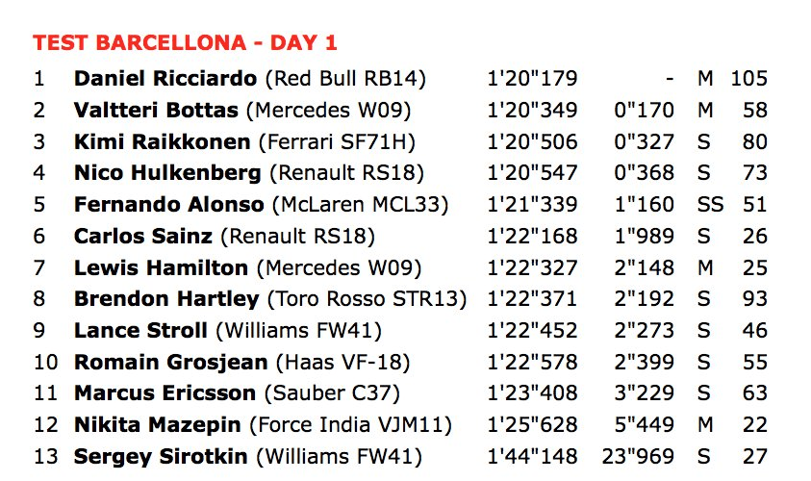Screen dimensions: 811x481
Task: Select the Fernando Alonso entry
Action: [x=169, y=204]
